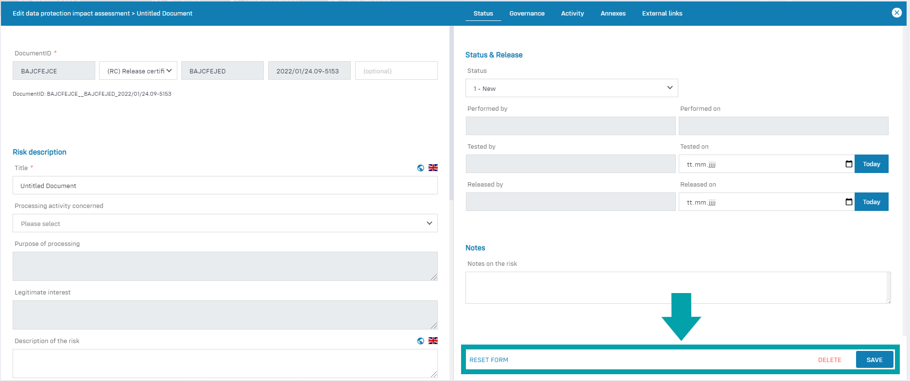The width and height of the screenshot is (910, 381).
Task: Go to the External links tab
Action: [x=662, y=14]
